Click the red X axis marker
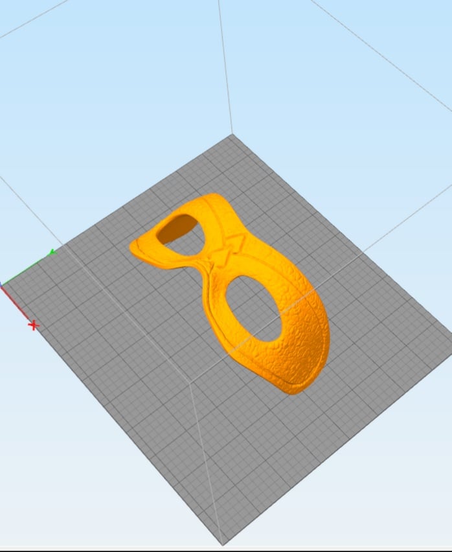The image size is (452, 552). pos(34,325)
